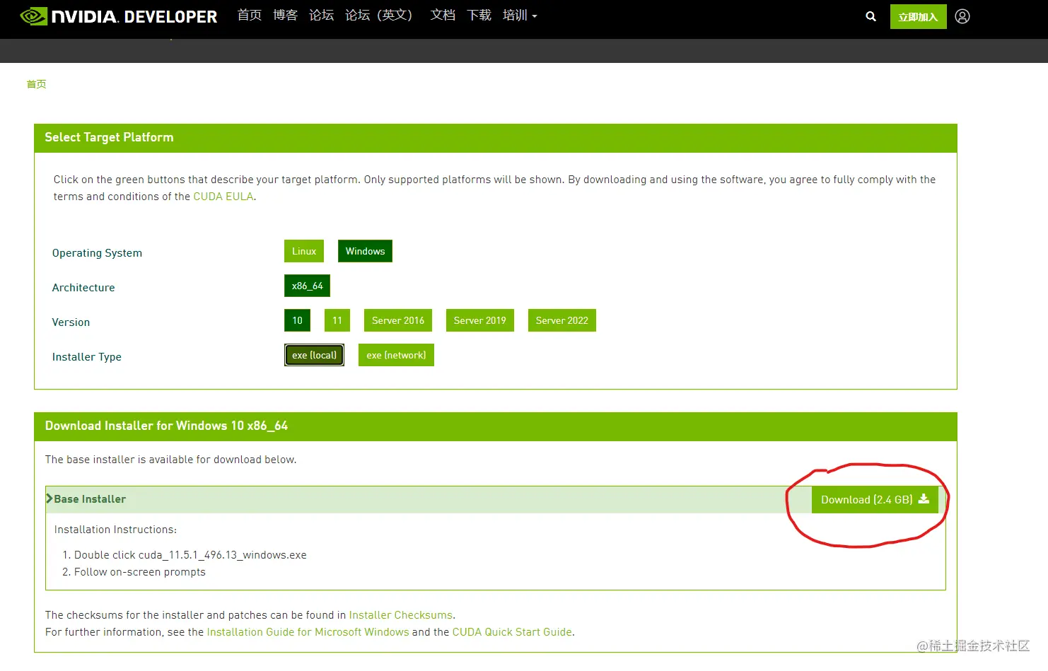This screenshot has height=671, width=1048.
Task: Open 论坛 in the navigation bar
Action: pyautogui.click(x=322, y=16)
